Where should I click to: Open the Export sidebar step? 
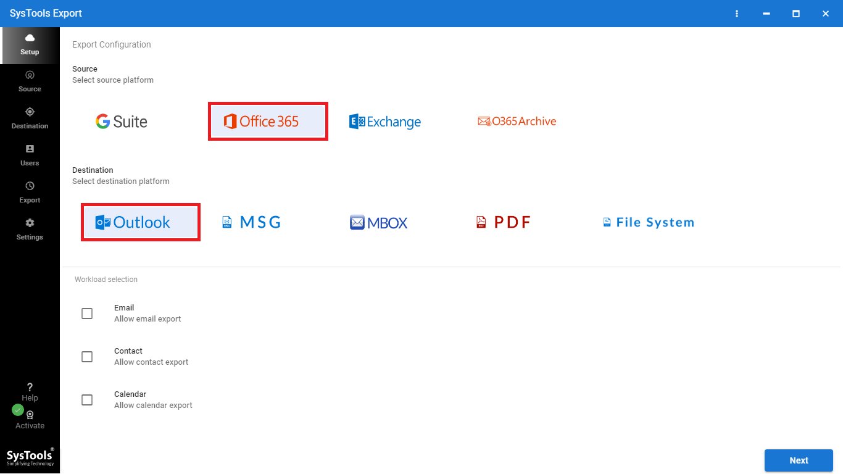click(x=30, y=193)
